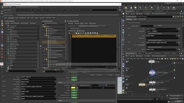
Task: Open the Normal menu type dropdown
Action: [93, 26]
